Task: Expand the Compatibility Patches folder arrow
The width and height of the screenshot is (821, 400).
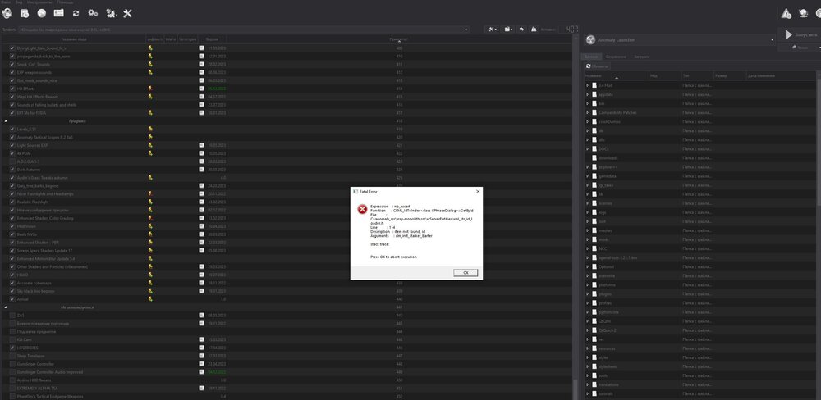Action: tap(588, 112)
